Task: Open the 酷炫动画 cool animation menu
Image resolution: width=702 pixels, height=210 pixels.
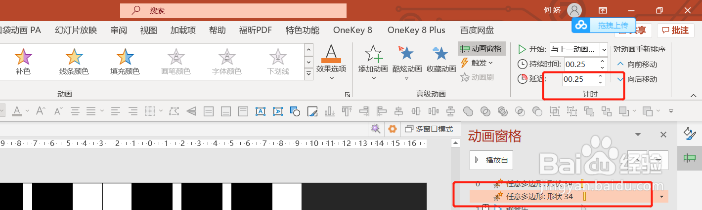Action: 406,62
